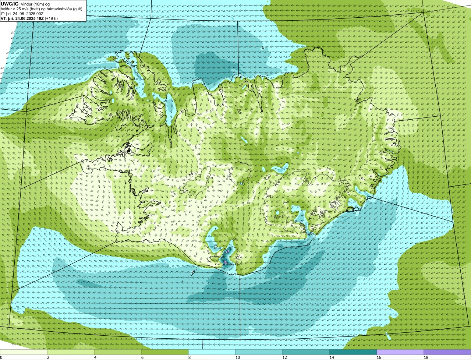Click the "6" scale label

(142, 357)
